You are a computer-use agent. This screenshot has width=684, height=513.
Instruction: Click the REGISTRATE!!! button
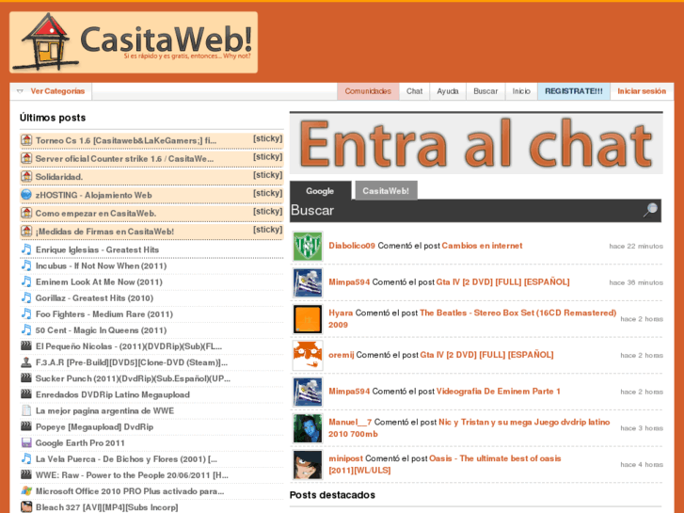574,91
